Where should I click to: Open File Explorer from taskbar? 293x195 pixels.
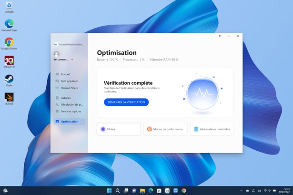pos(142,191)
